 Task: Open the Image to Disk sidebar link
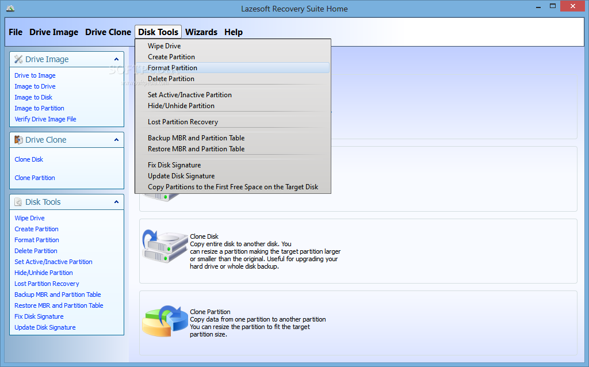pyautogui.click(x=33, y=97)
